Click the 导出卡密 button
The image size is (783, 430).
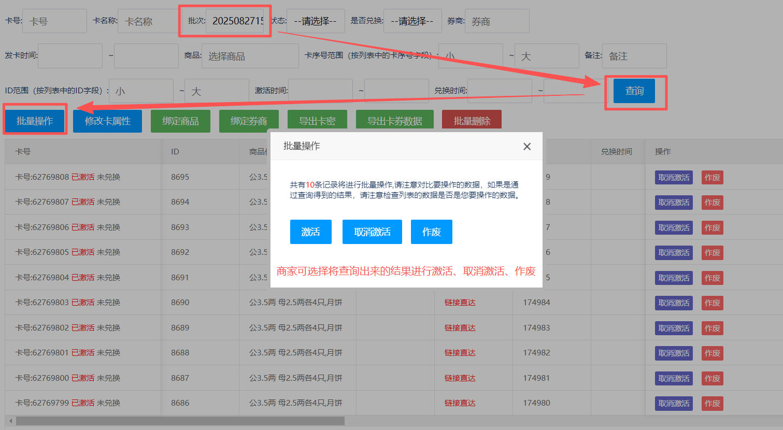click(x=317, y=121)
